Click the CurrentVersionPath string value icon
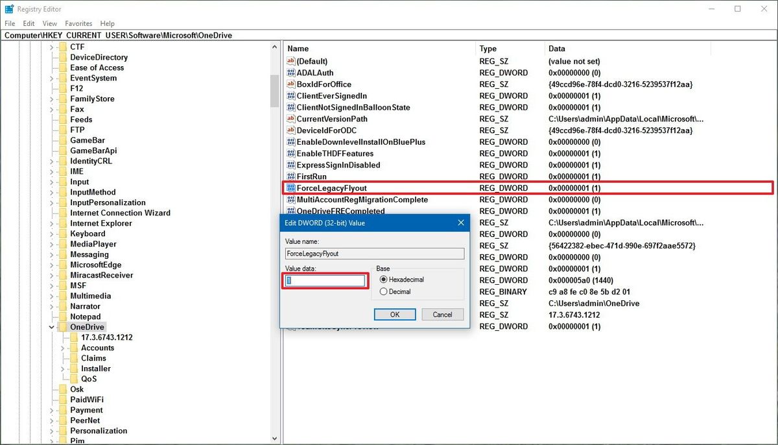This screenshot has width=778, height=445. click(291, 119)
